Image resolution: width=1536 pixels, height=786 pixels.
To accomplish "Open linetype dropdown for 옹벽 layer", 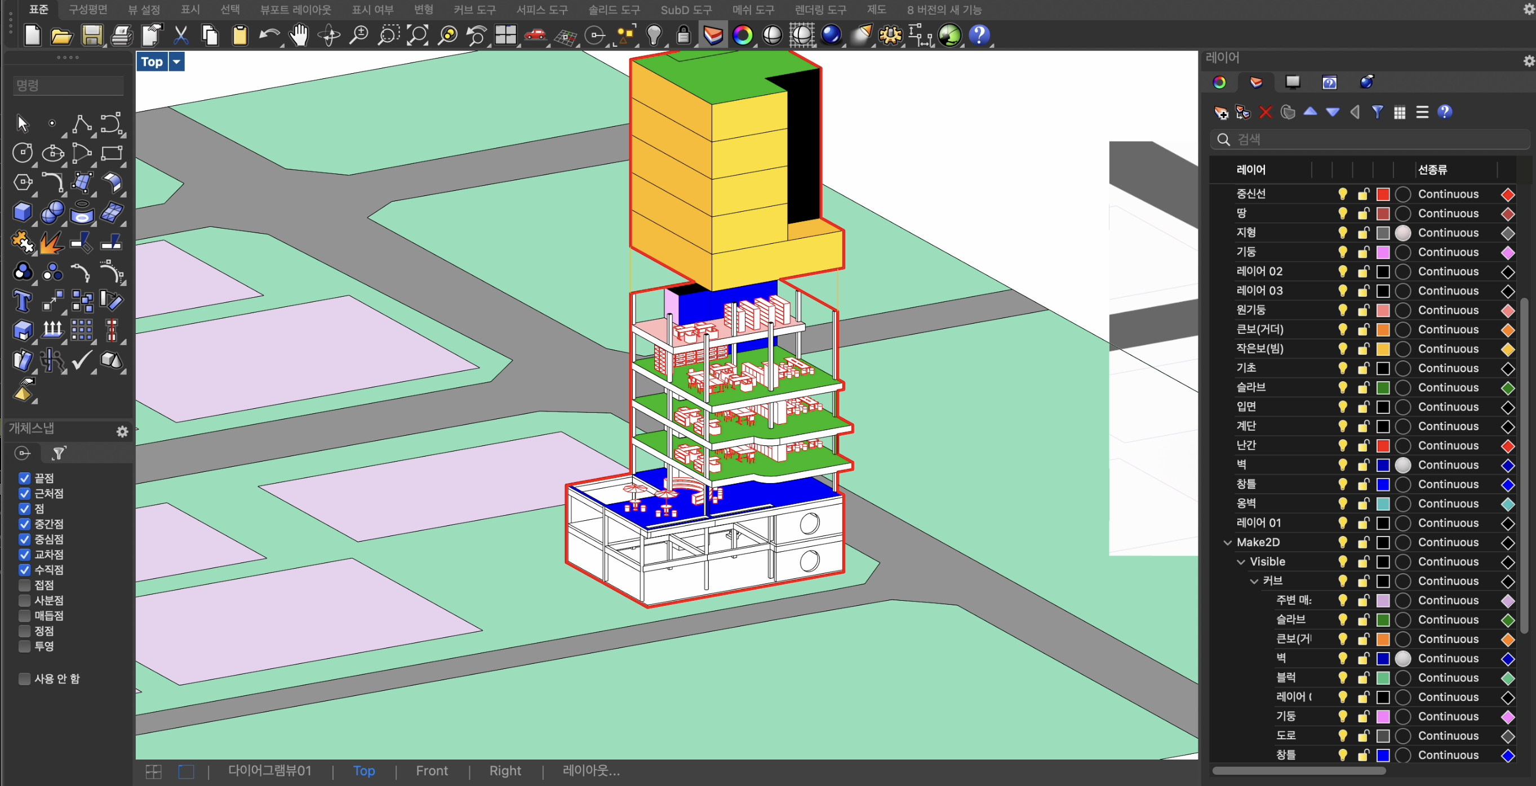I will (1448, 503).
